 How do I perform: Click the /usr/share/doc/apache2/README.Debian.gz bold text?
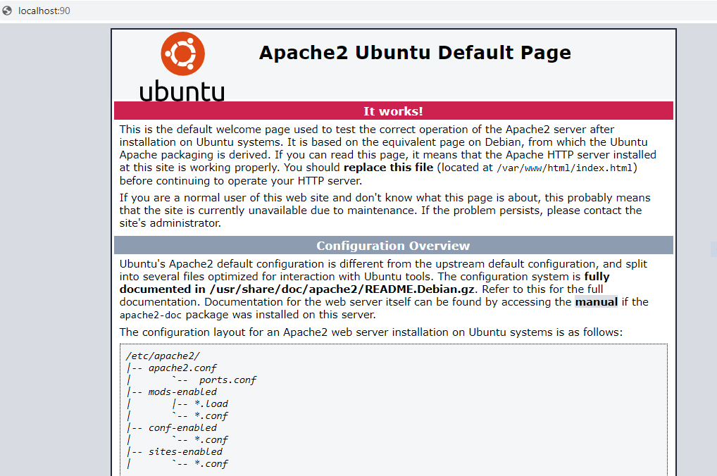(x=342, y=289)
